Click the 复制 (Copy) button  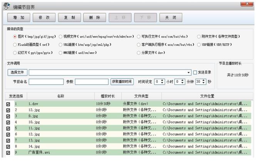click(69, 18)
